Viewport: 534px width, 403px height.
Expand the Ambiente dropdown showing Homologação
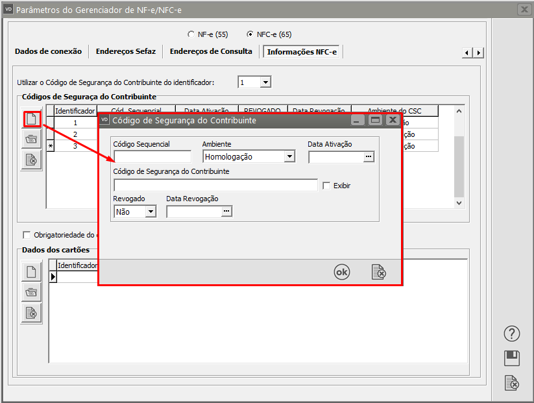[289, 156]
